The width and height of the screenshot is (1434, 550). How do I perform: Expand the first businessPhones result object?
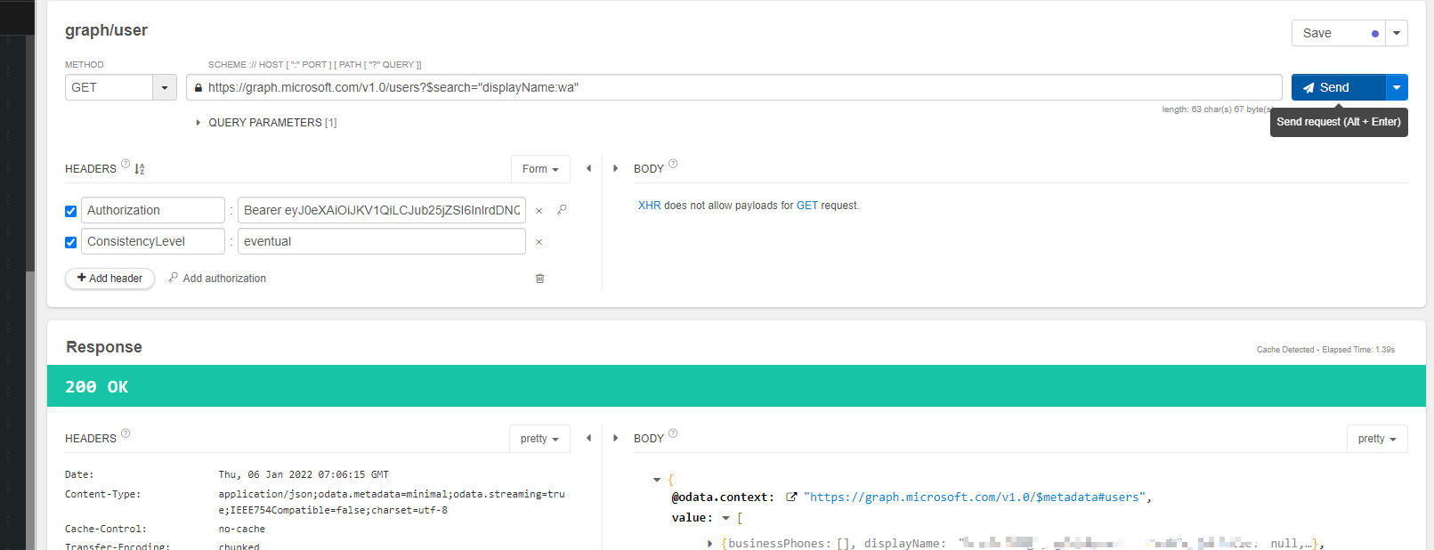coord(709,543)
